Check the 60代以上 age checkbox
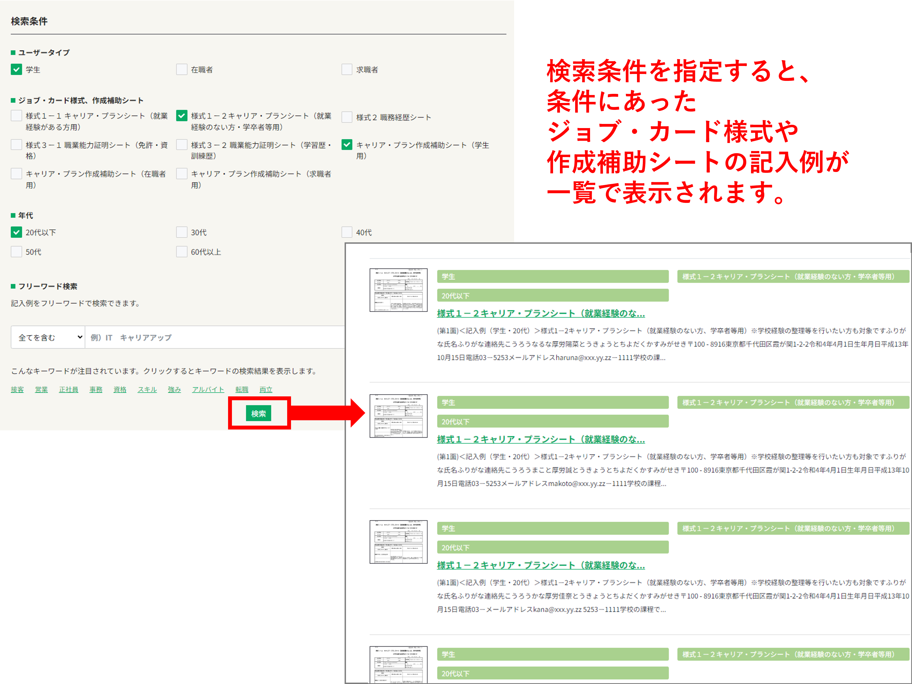The image size is (912, 684). [x=181, y=251]
